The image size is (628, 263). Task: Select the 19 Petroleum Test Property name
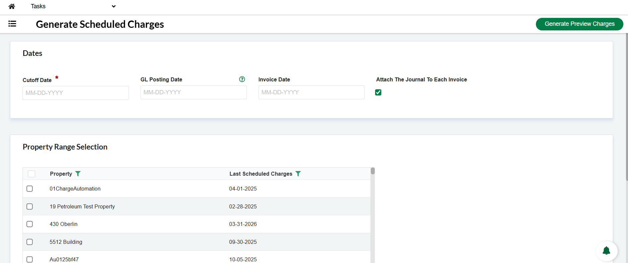(82, 206)
